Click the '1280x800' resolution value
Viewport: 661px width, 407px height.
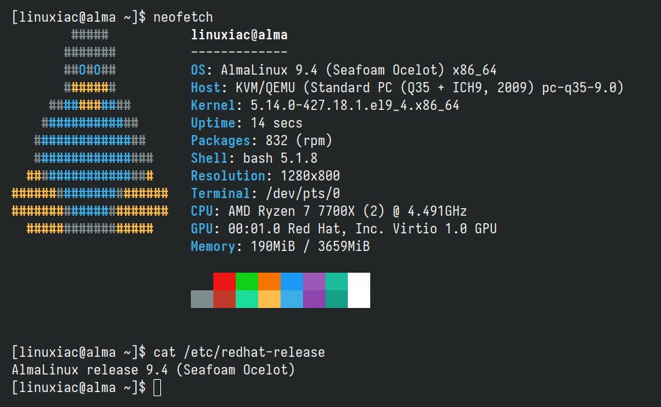pyautogui.click(x=310, y=176)
